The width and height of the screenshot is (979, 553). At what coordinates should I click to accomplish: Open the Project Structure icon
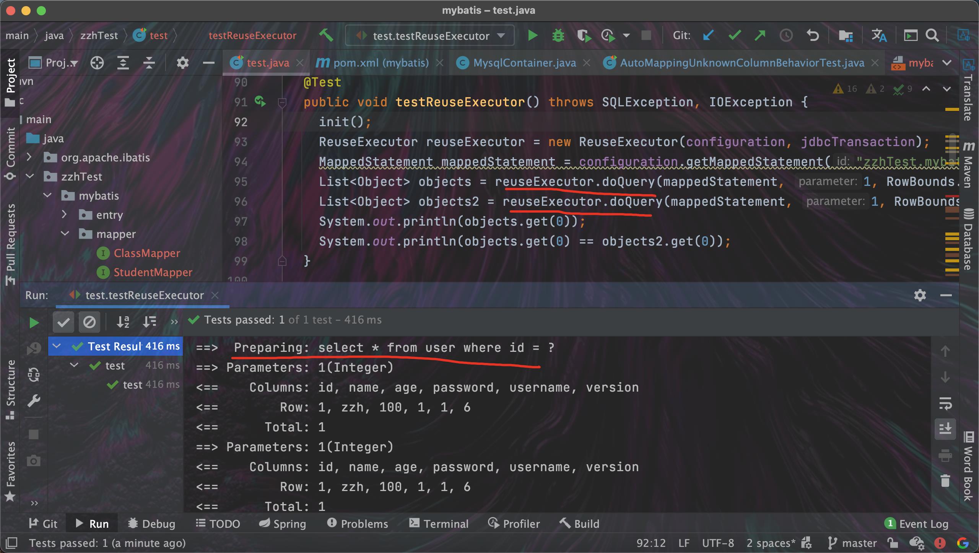[846, 36]
